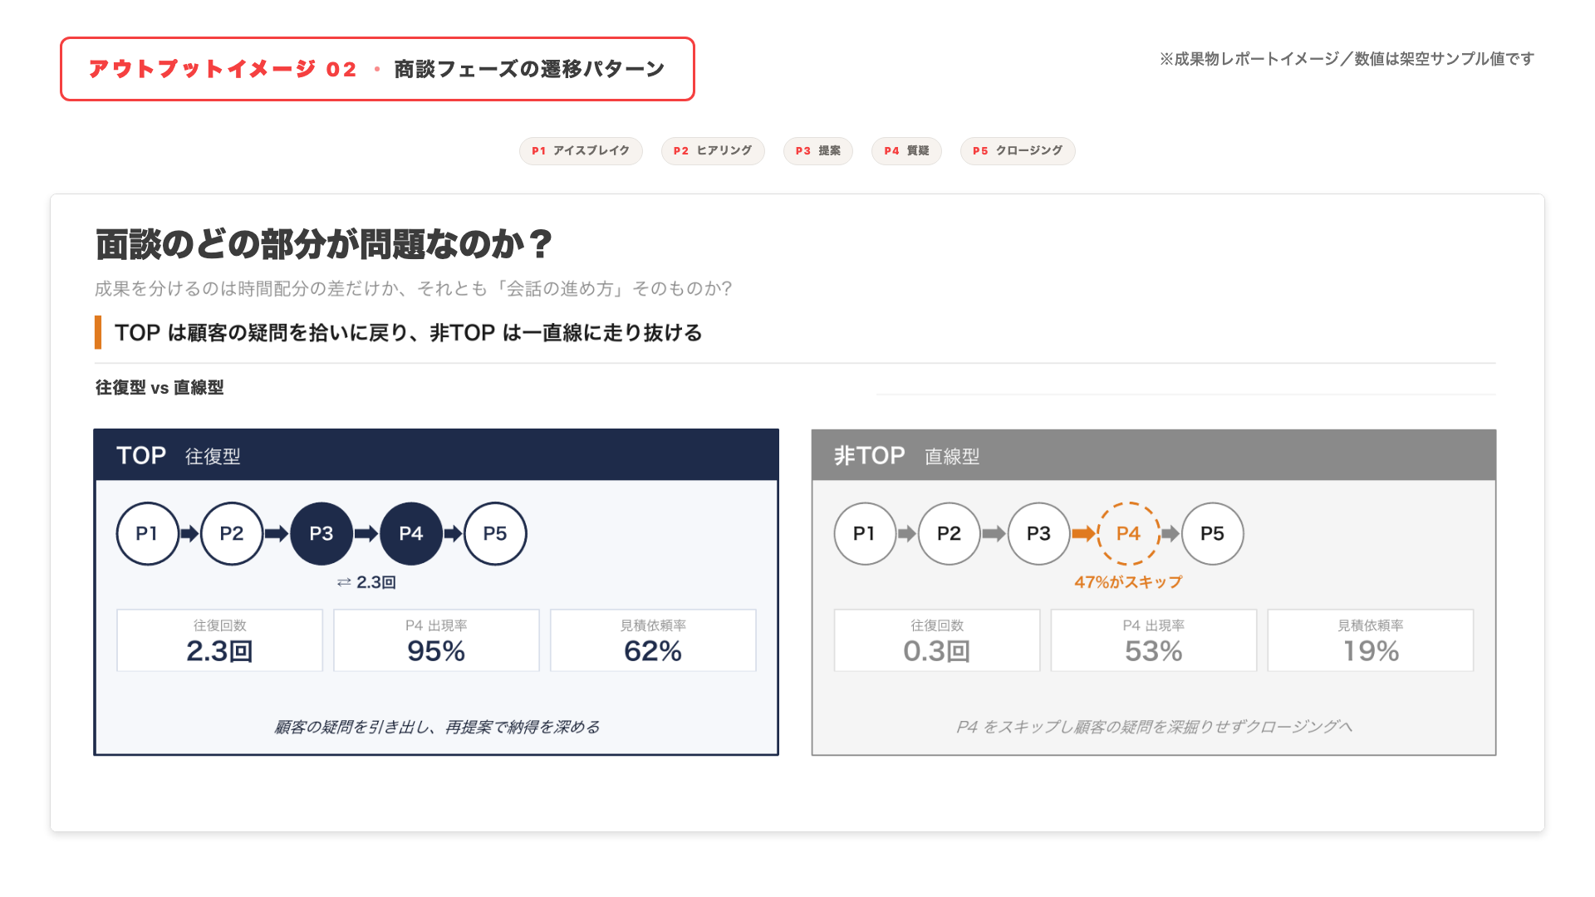Click the P5 circle in TOP panel
The height and width of the screenshot is (897, 1595).
click(495, 533)
